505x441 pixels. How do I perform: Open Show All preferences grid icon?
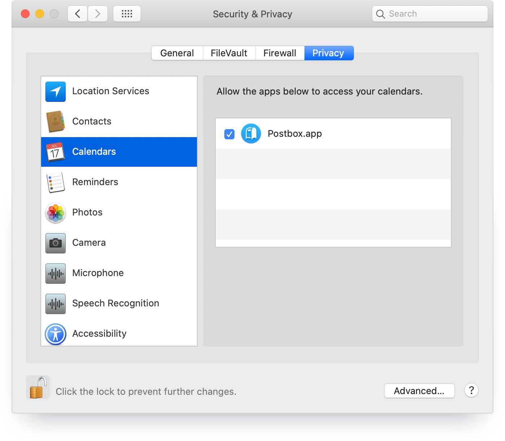tap(127, 14)
